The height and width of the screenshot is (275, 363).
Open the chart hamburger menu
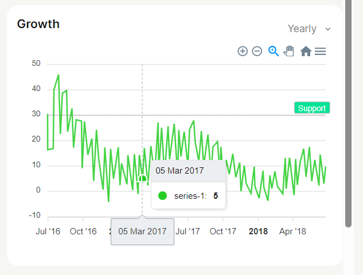pos(321,52)
